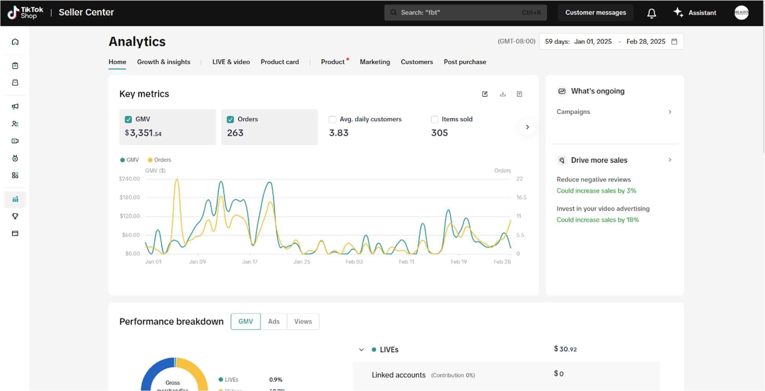Click the edit icon in Key metrics
Image resolution: width=765 pixels, height=391 pixels.
(485, 94)
